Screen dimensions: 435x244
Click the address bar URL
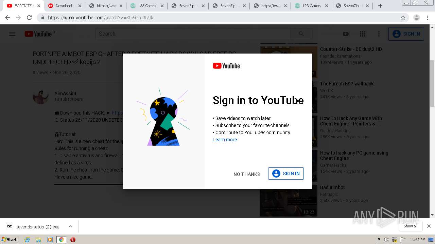[x=101, y=18]
